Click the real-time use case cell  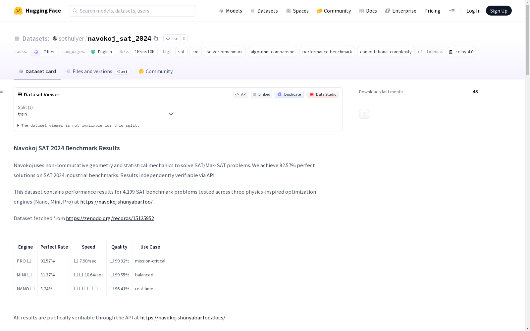tap(150, 289)
